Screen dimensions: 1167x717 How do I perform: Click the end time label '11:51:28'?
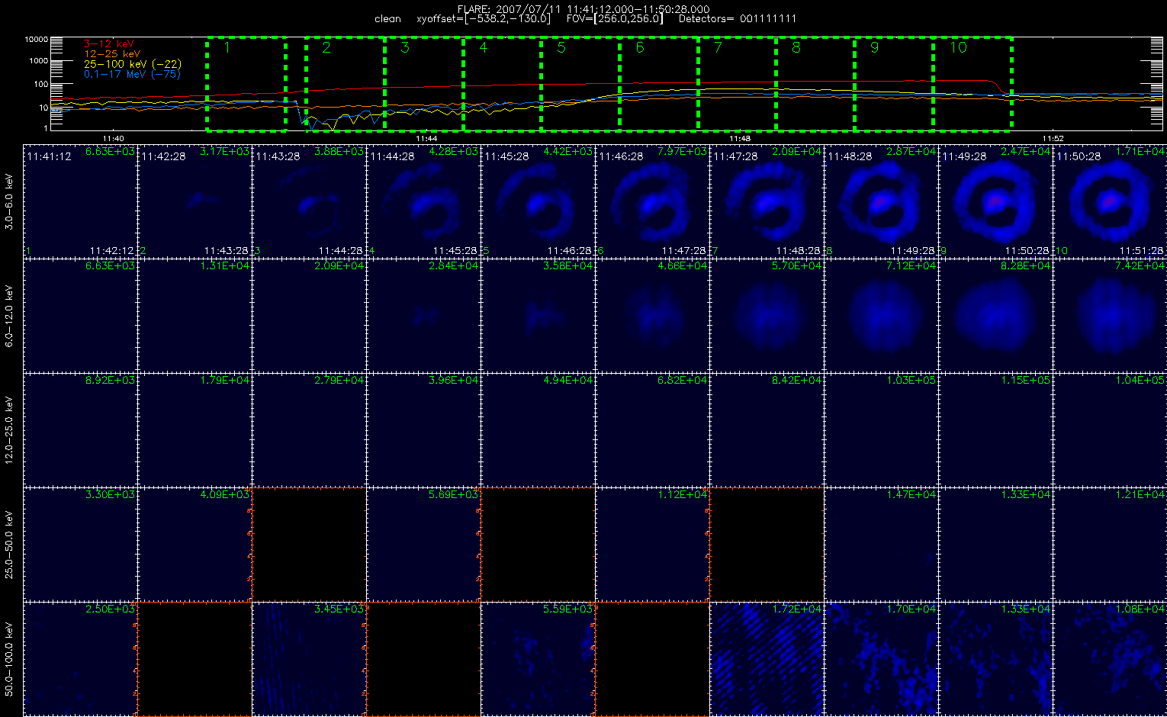pyautogui.click(x=1142, y=250)
